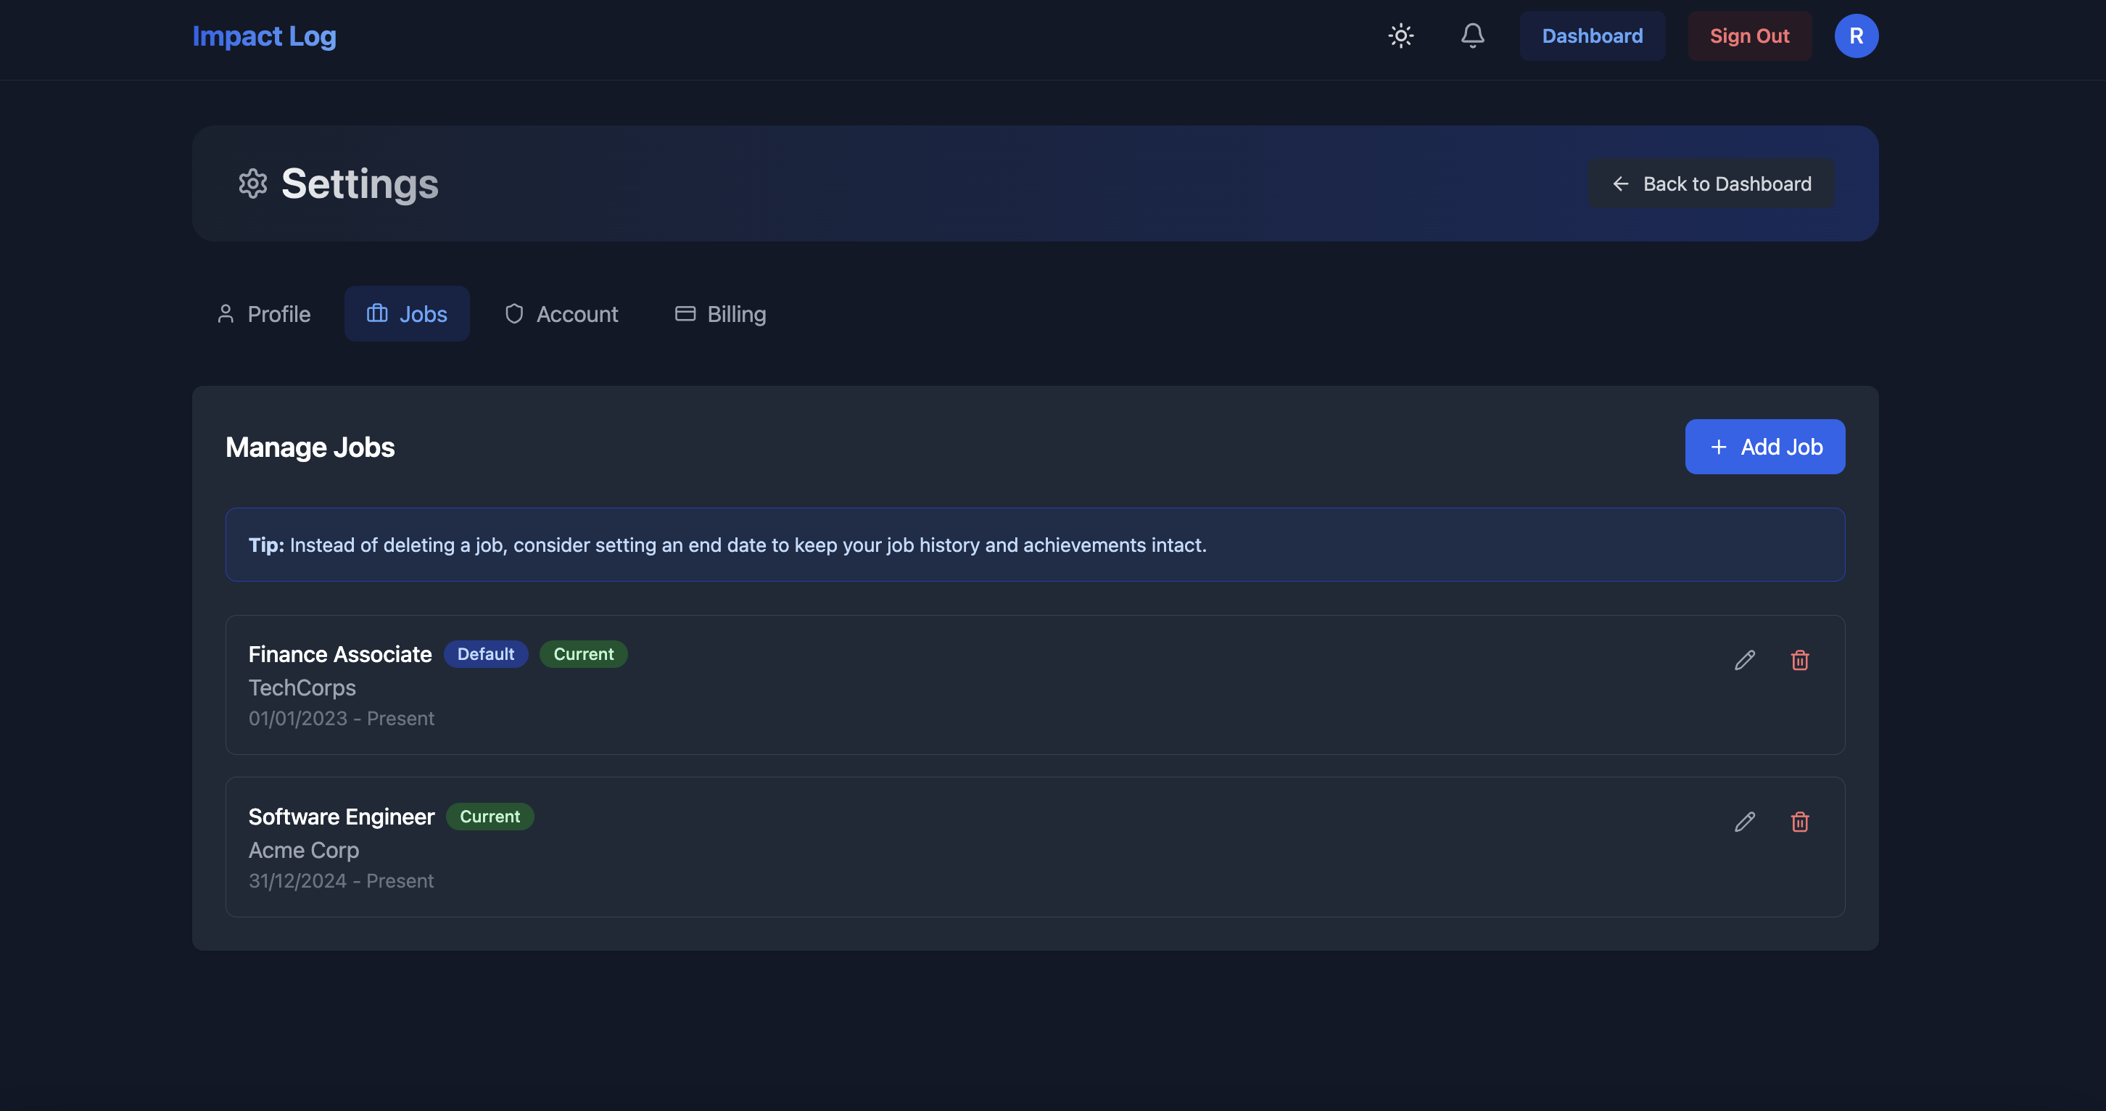Image resolution: width=2106 pixels, height=1111 pixels.
Task: Toggle the light/dark theme sun icon
Action: [1400, 36]
